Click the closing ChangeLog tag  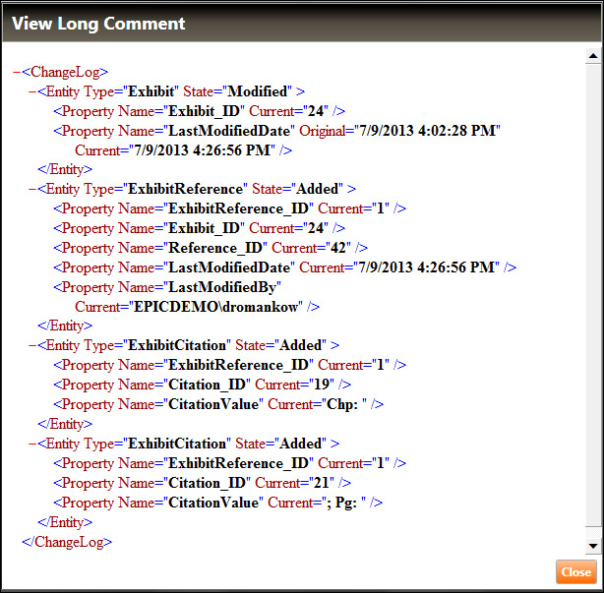tap(67, 542)
